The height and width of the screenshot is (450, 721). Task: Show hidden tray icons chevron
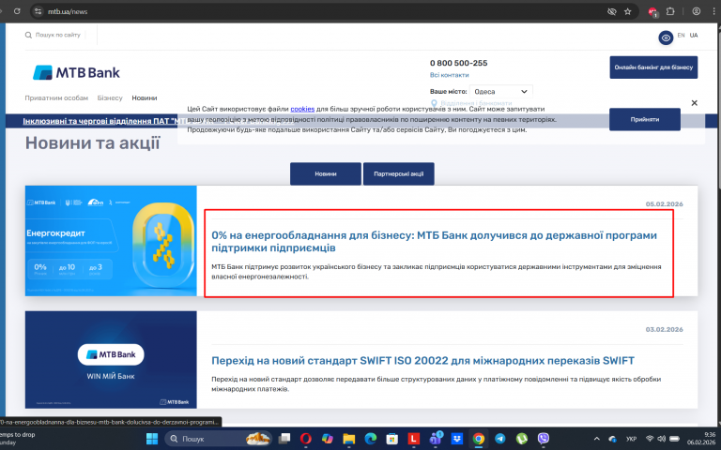click(x=597, y=439)
